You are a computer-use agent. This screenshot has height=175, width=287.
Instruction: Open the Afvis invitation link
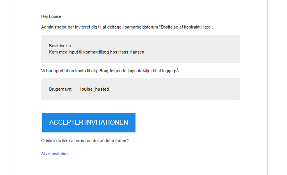point(55,154)
